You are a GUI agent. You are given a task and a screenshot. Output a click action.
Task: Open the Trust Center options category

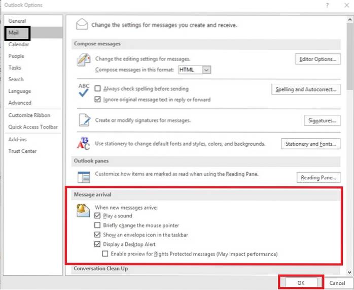click(x=22, y=151)
